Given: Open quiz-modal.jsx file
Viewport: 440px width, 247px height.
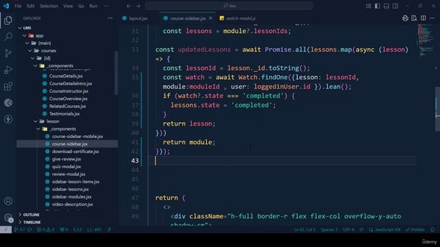Looking at the screenshot, I should tap(66, 167).
